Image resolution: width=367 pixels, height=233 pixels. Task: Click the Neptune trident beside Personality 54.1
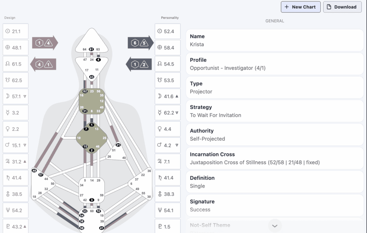coord(159,210)
